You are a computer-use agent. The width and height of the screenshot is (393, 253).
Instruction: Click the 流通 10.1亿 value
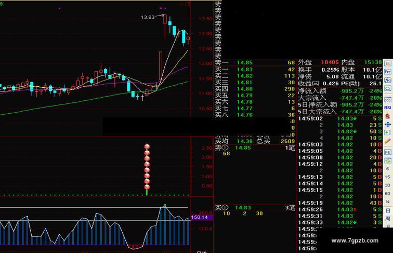[372, 76]
